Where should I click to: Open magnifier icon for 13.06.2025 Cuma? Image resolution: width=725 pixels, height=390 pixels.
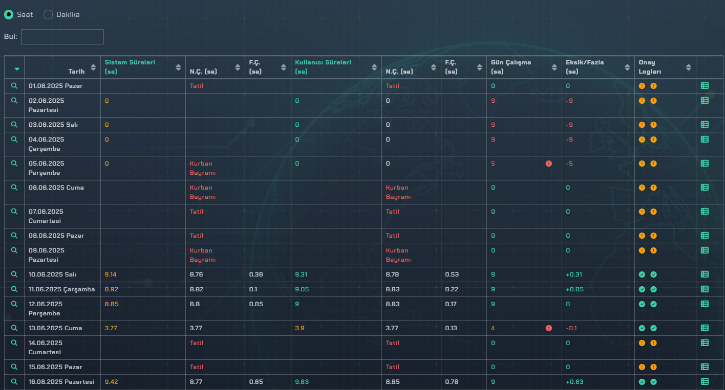tap(14, 328)
